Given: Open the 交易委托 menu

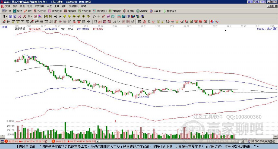Looking at the screenshot, I should pos(74,6).
